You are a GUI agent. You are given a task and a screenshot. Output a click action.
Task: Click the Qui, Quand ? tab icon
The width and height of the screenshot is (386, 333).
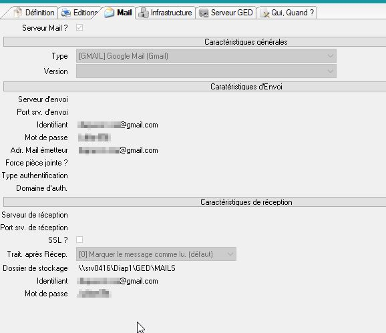point(264,13)
